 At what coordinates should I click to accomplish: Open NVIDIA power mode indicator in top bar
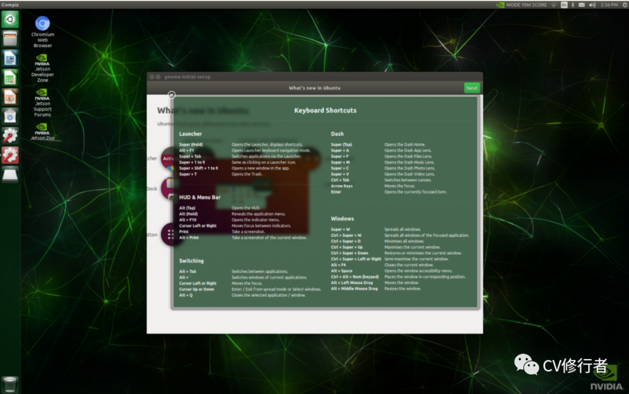pos(500,5)
